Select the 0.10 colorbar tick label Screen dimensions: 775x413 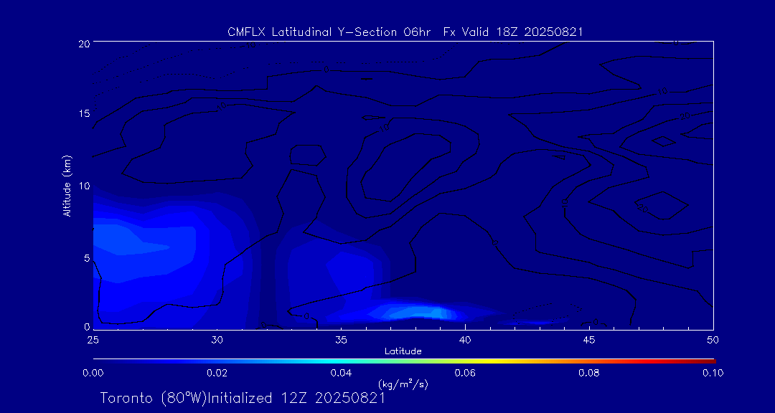tap(713, 373)
